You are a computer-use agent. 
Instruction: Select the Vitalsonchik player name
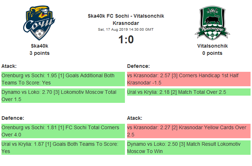212,46
